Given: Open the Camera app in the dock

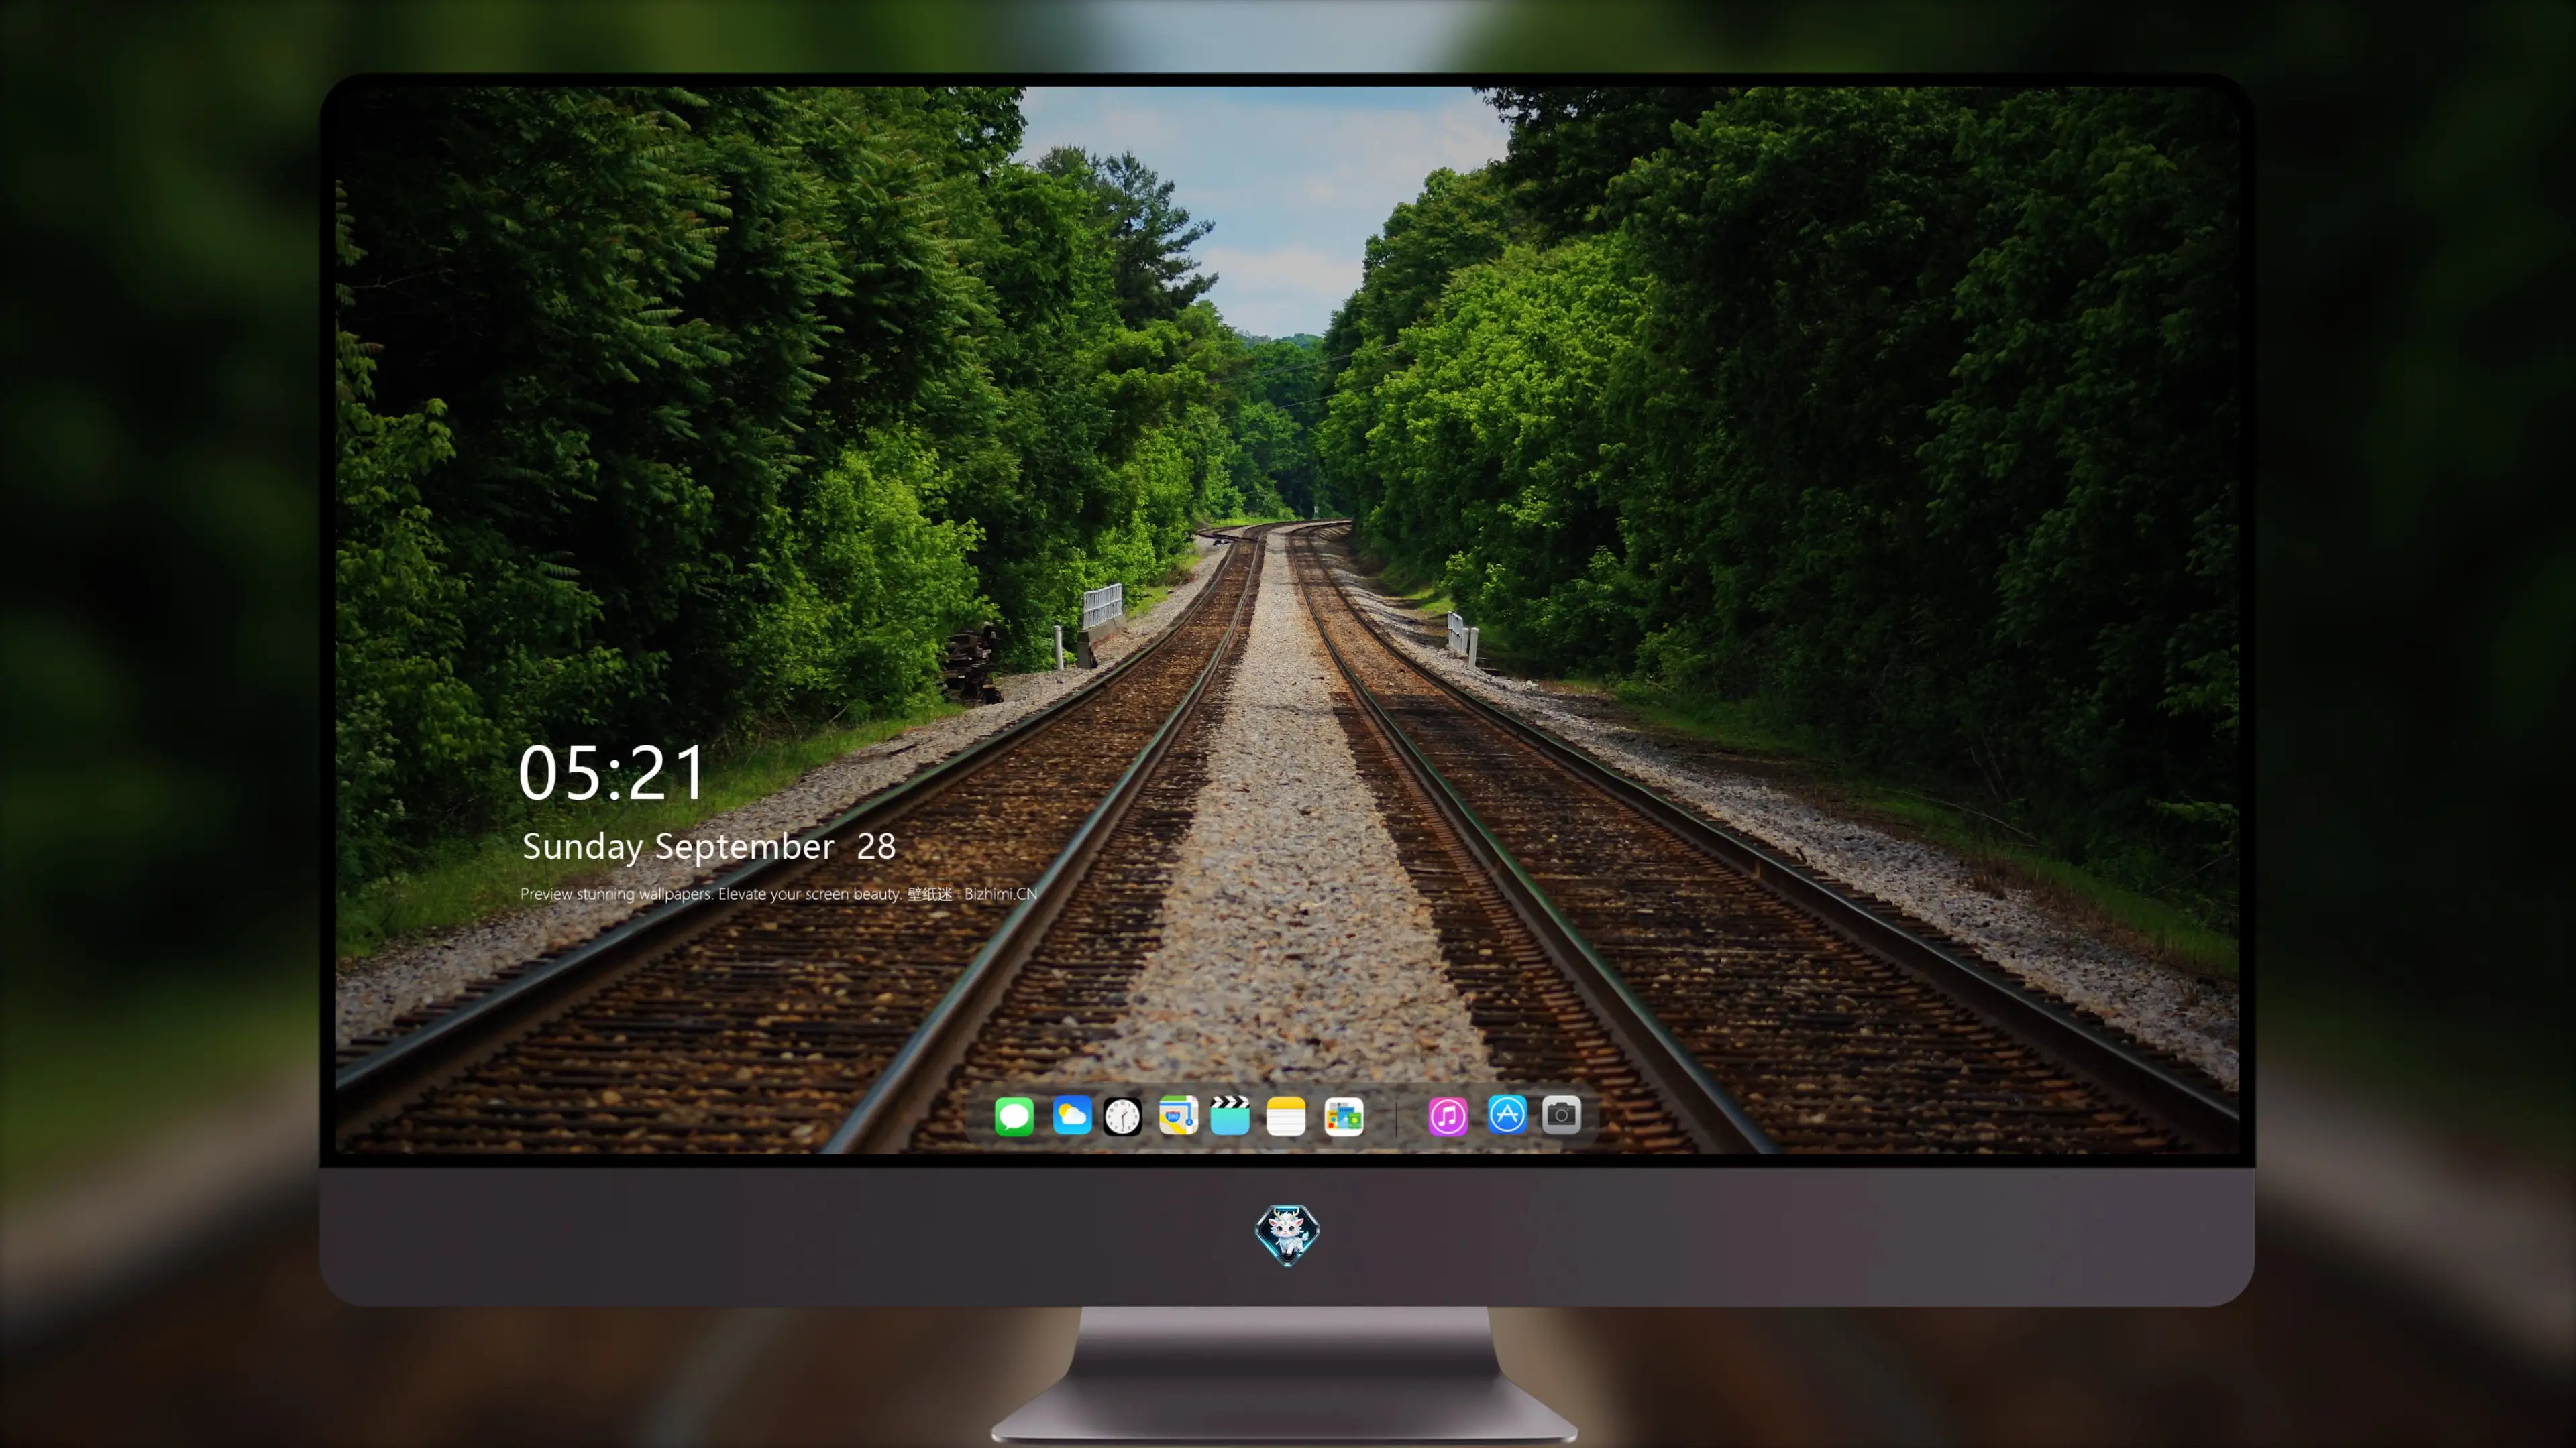Looking at the screenshot, I should tap(1561, 1114).
